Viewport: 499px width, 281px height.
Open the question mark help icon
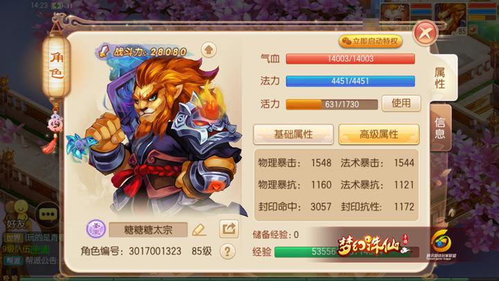227,252
